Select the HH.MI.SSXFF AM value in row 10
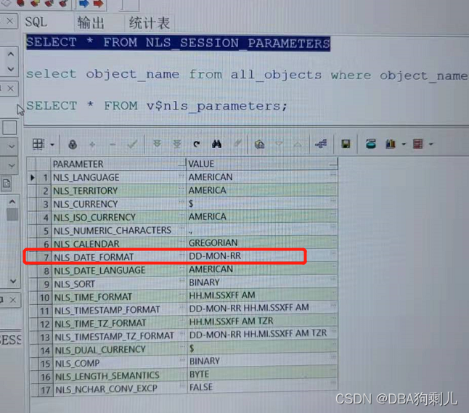The image size is (469, 413). (261, 295)
